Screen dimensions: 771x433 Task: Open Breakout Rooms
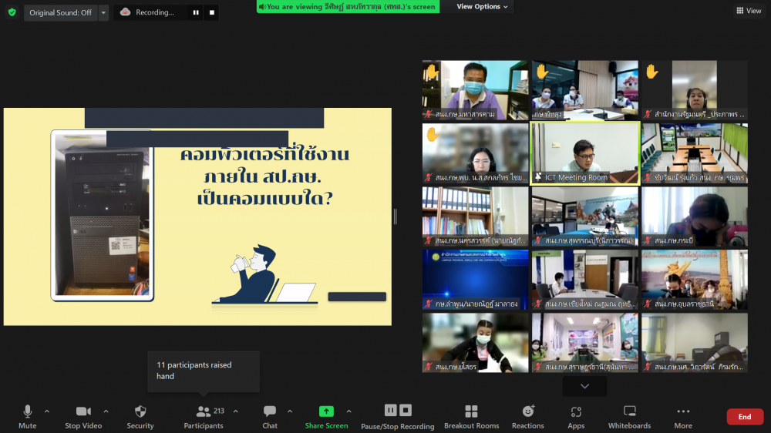click(x=471, y=416)
